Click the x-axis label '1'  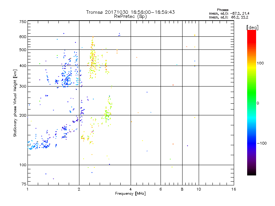pos(27,189)
